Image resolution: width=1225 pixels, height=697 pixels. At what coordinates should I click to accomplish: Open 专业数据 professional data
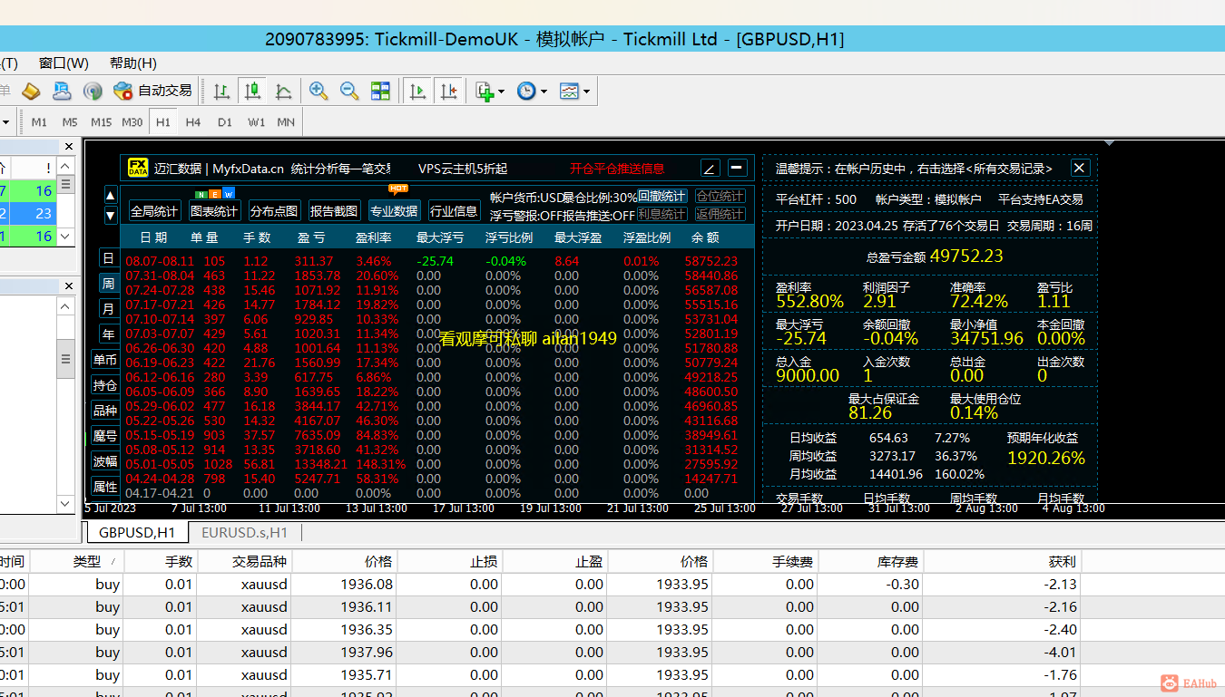[395, 211]
